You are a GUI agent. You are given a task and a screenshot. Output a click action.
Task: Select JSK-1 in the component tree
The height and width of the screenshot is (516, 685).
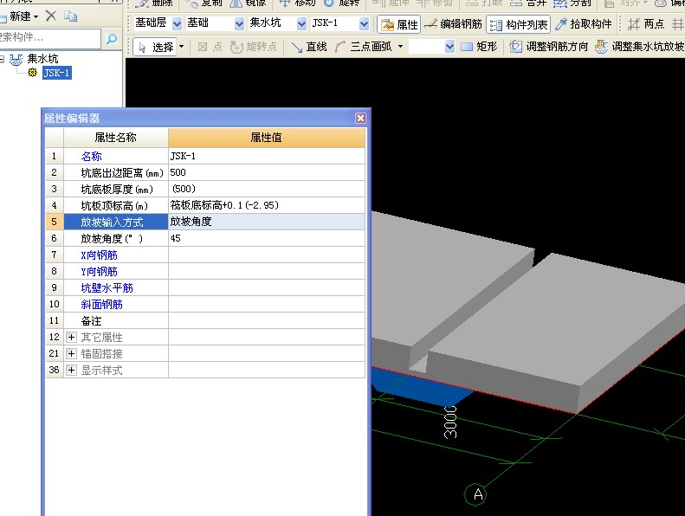pos(57,73)
